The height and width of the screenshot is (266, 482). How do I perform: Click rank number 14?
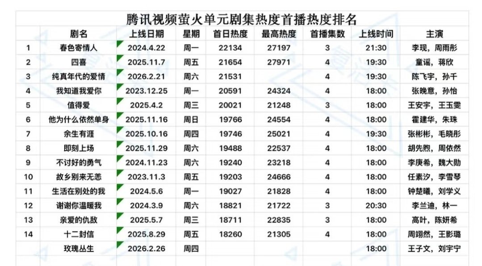[28, 234]
